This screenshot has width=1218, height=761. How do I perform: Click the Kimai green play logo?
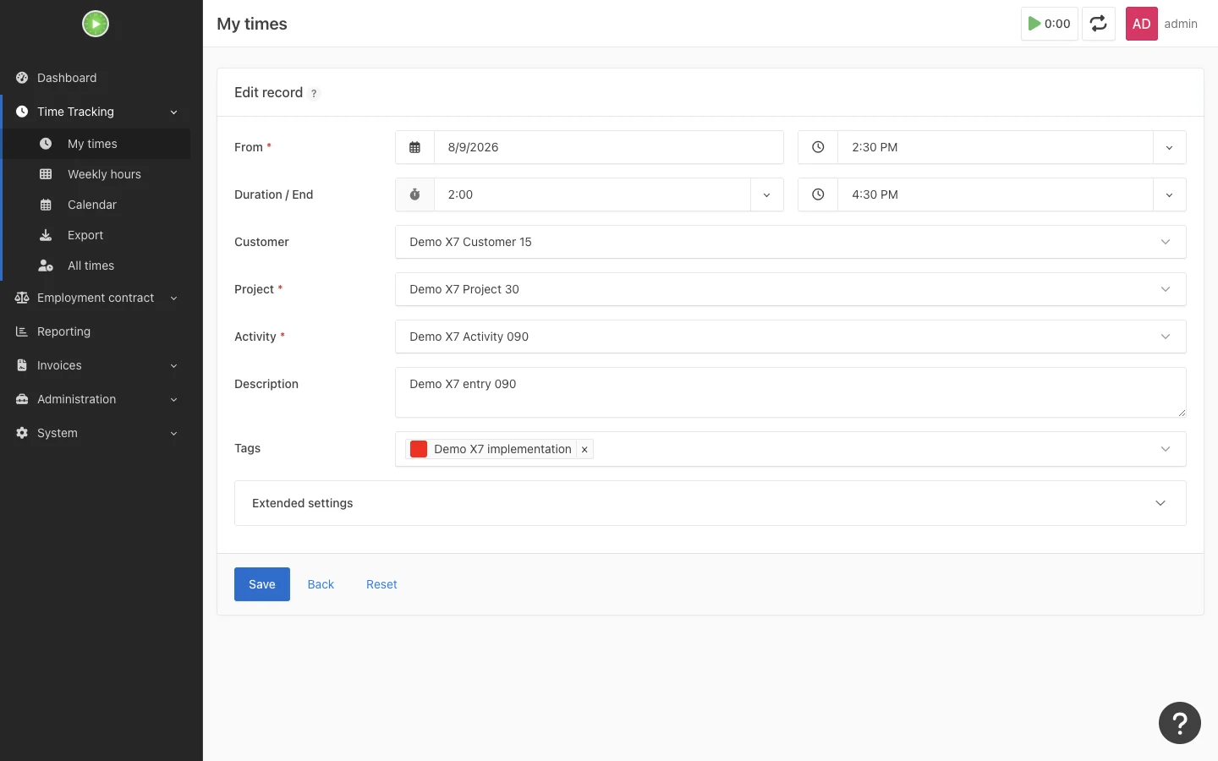click(x=96, y=24)
